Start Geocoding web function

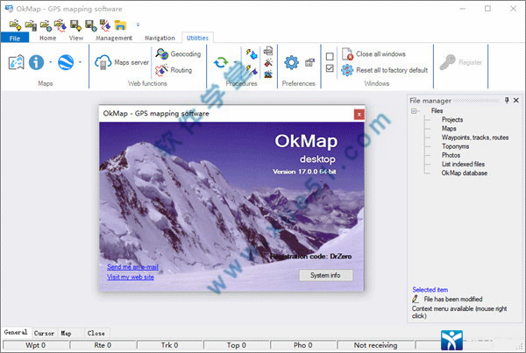click(x=178, y=54)
